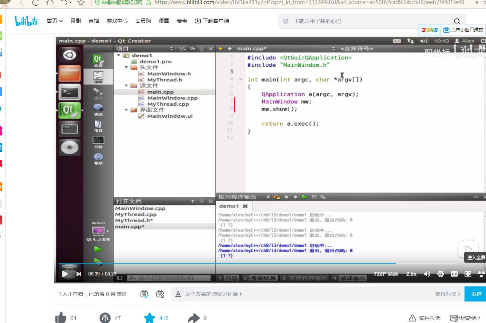The image size is (486, 323).
Task: Open 游戏中心 in the bilibili nav
Action: tap(117, 21)
